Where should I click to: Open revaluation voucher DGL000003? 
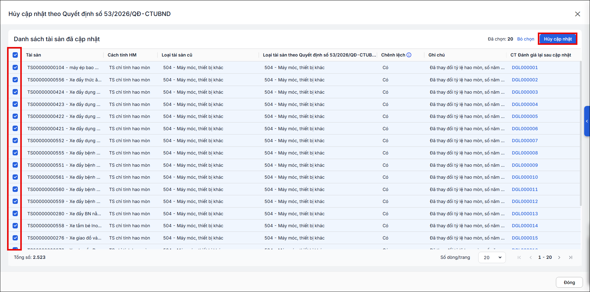point(525,92)
